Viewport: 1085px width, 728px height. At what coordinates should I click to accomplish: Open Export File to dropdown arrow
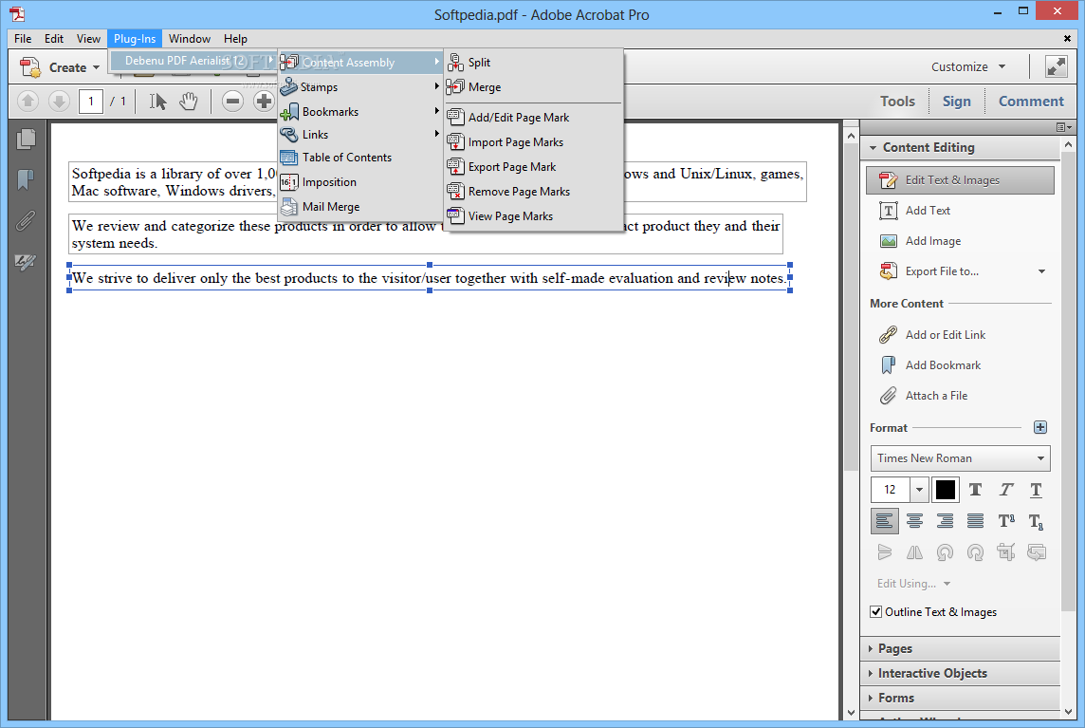[1041, 271]
